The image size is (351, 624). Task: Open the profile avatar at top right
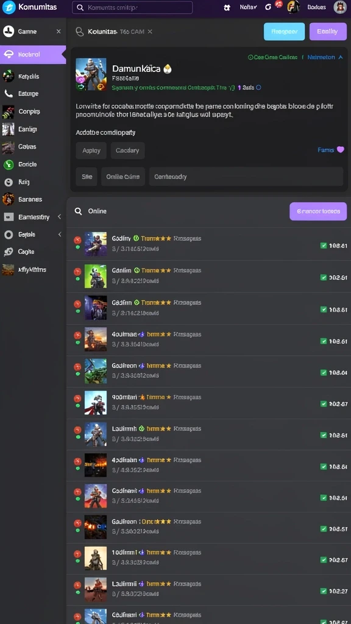(340, 7)
